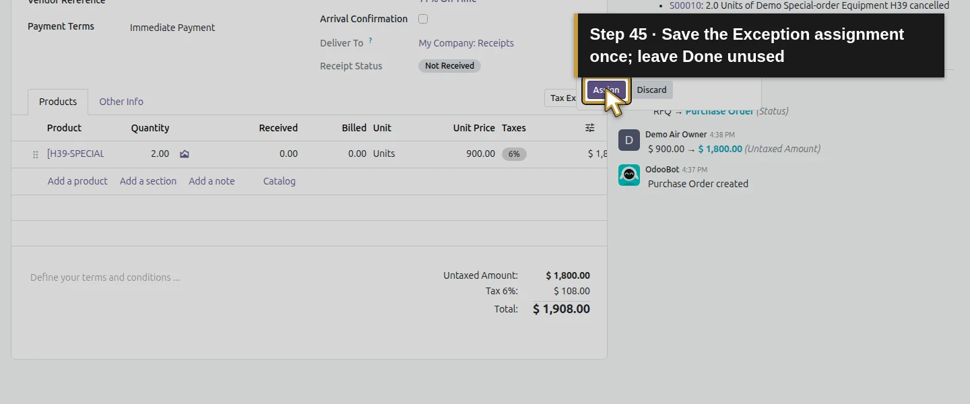Open S00010 sales order link in chatter

tap(686, 5)
